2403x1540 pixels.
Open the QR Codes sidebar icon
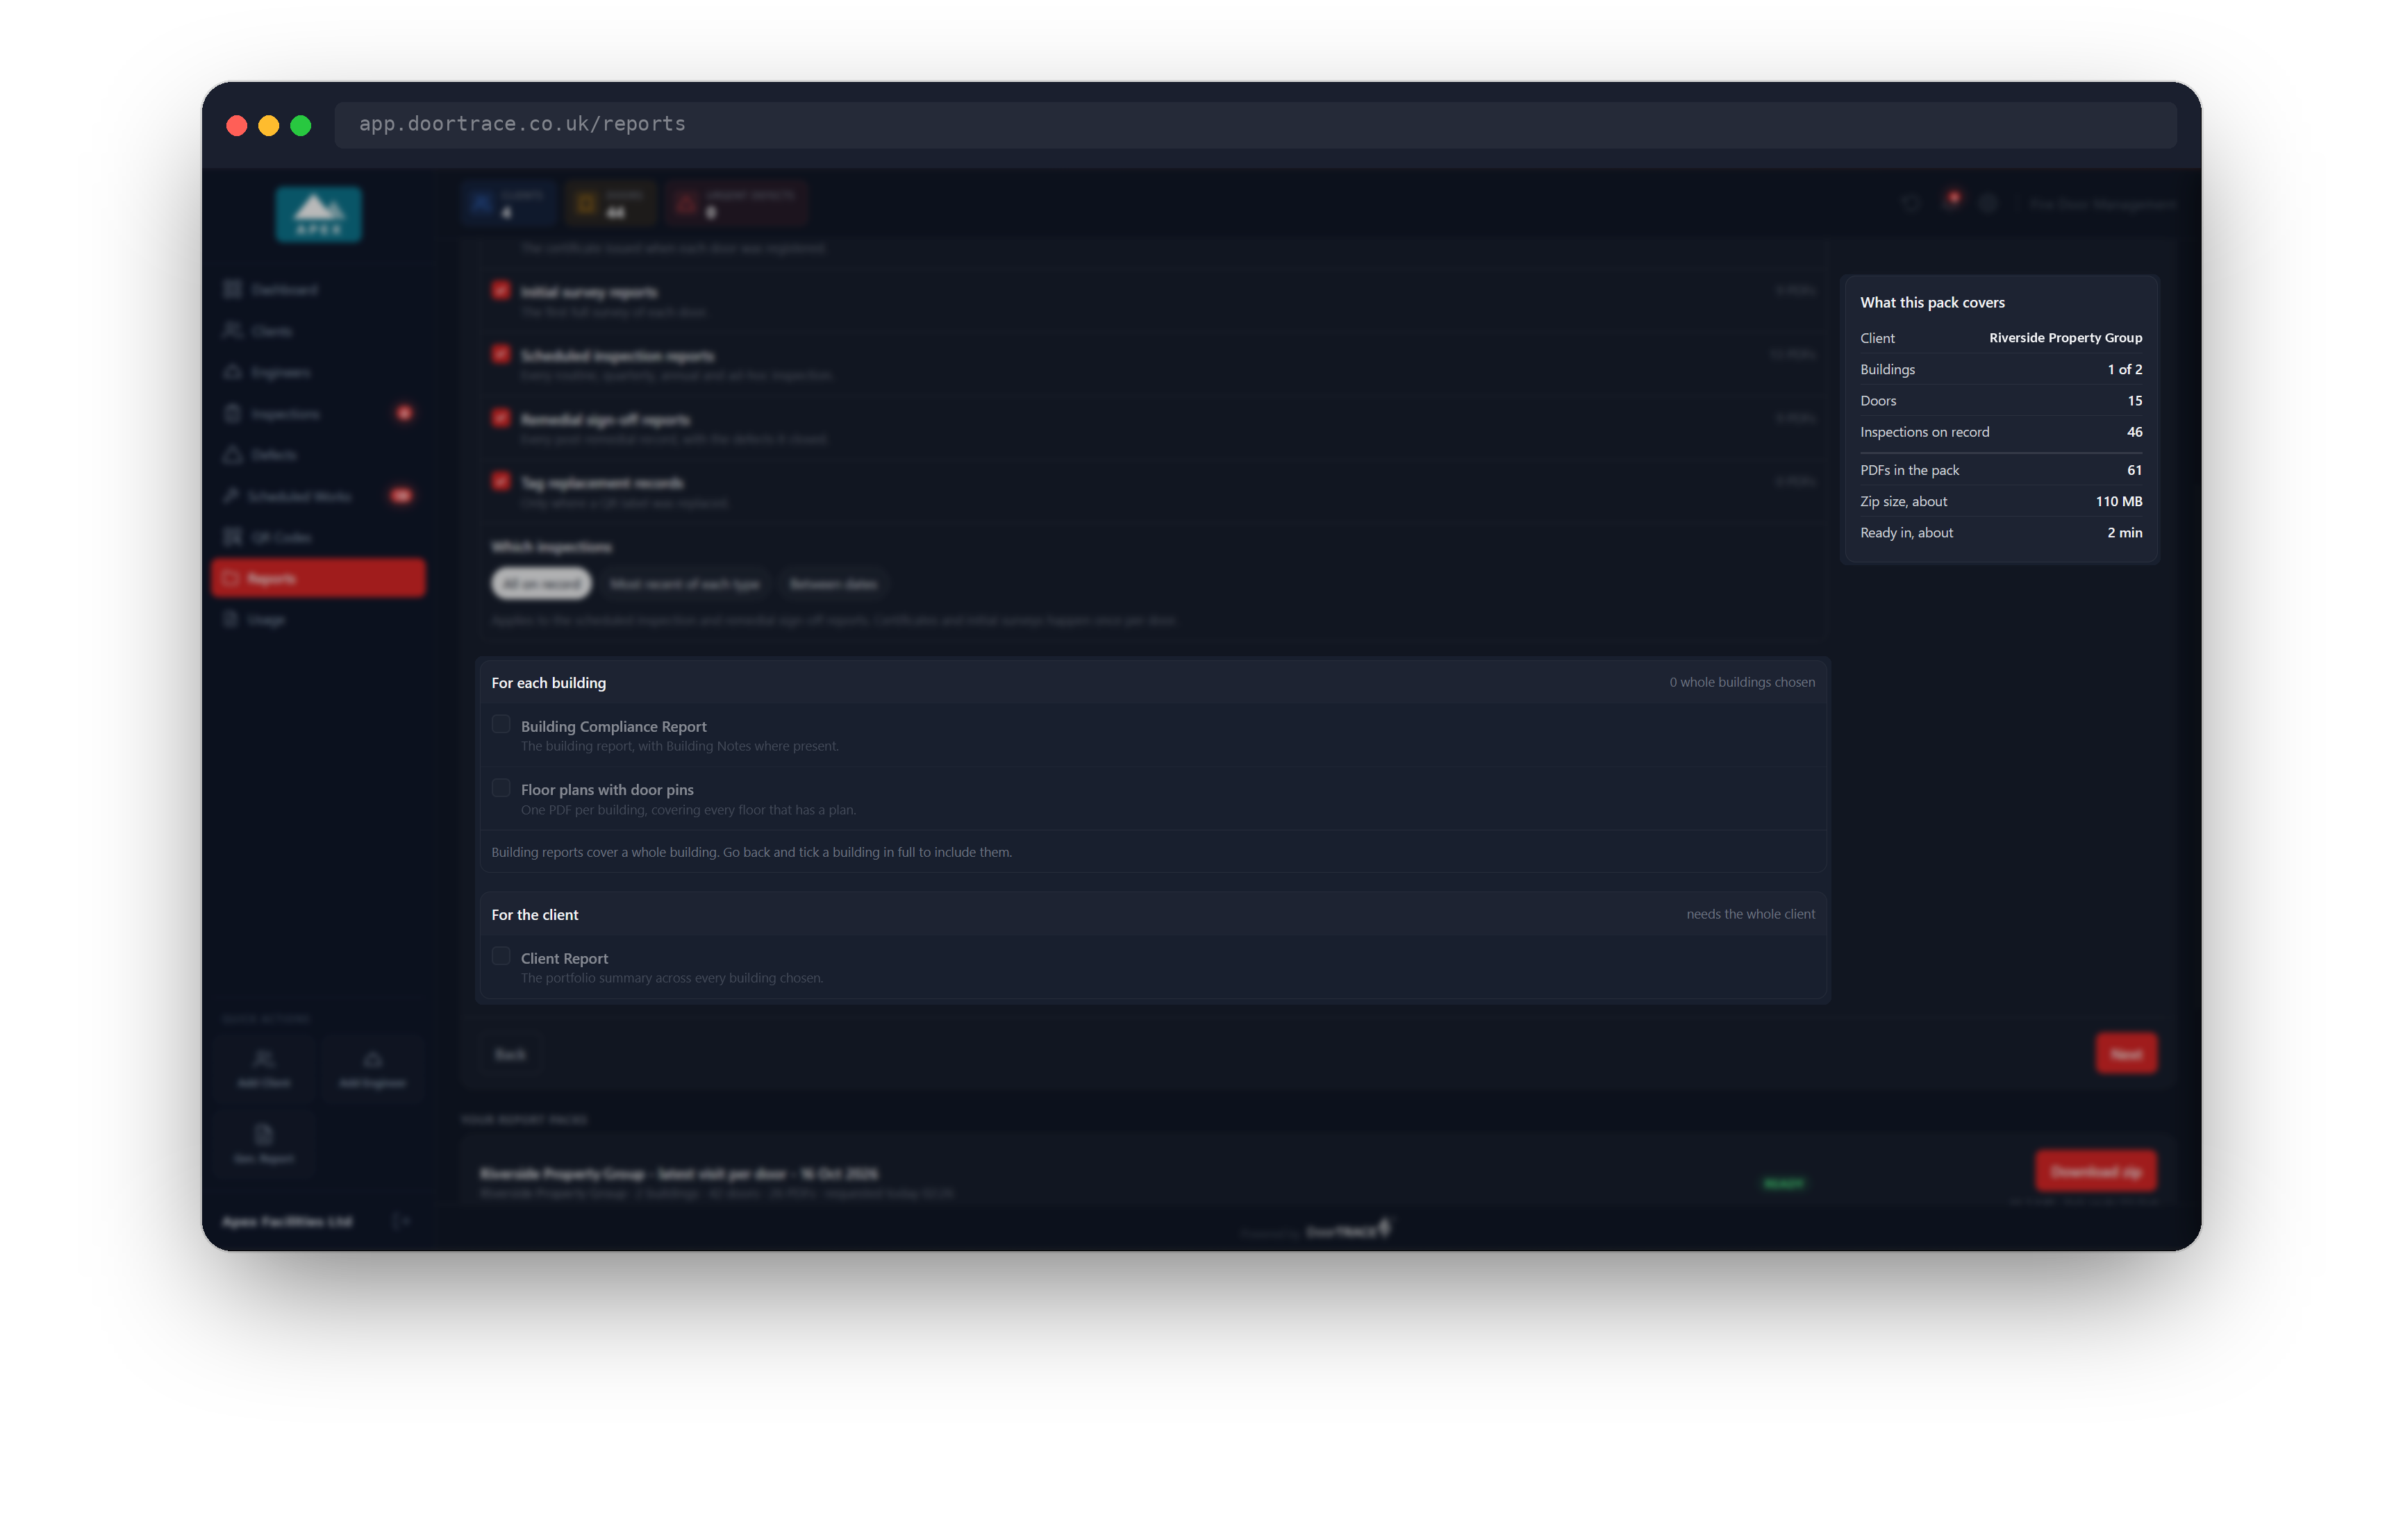point(233,537)
